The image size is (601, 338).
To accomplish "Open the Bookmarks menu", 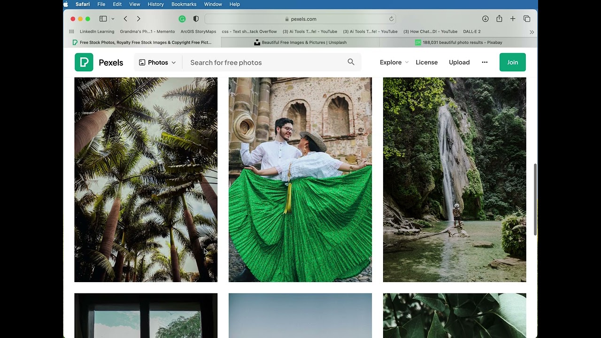I will tap(184, 4).
